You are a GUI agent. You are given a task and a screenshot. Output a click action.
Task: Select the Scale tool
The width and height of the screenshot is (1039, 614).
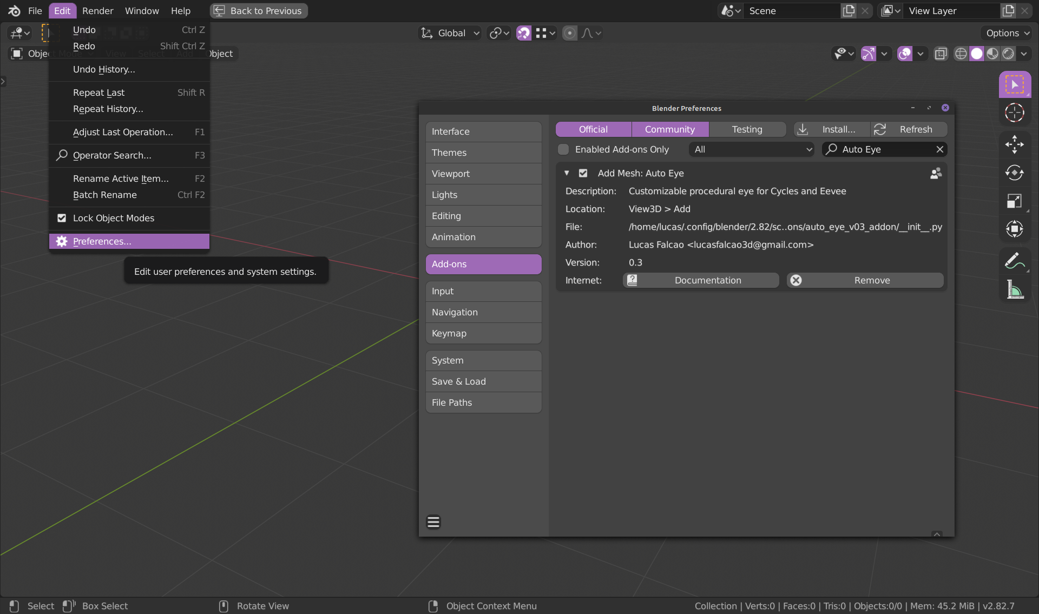tap(1015, 201)
